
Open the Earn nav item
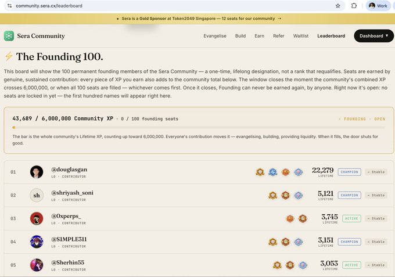[x=260, y=36]
